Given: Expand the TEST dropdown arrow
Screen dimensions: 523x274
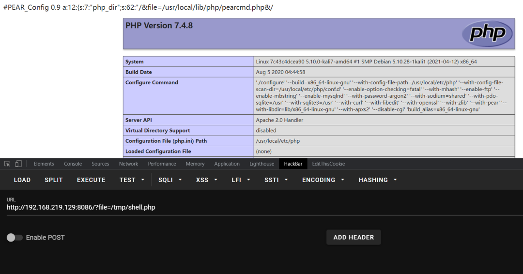Looking at the screenshot, I should pyautogui.click(x=143, y=180).
